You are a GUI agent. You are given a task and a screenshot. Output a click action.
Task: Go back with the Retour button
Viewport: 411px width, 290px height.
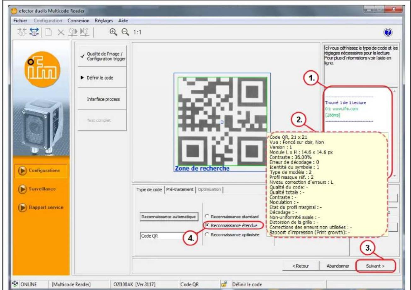tap(300, 266)
